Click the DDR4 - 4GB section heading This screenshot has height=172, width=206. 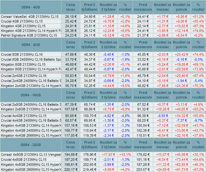pos(31,7)
